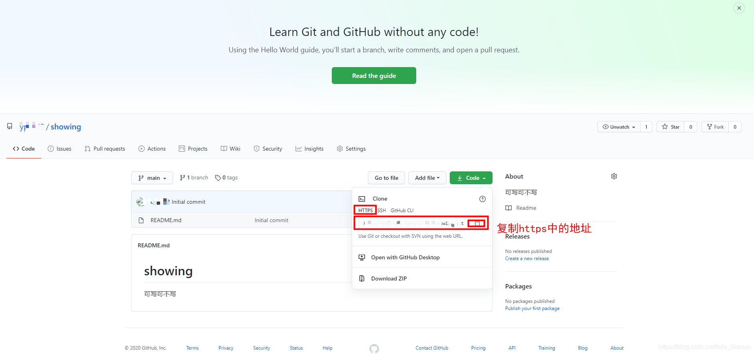Screen dimensions: 754x354
Task: Click the 0 tags link
Action: pyautogui.click(x=226, y=177)
